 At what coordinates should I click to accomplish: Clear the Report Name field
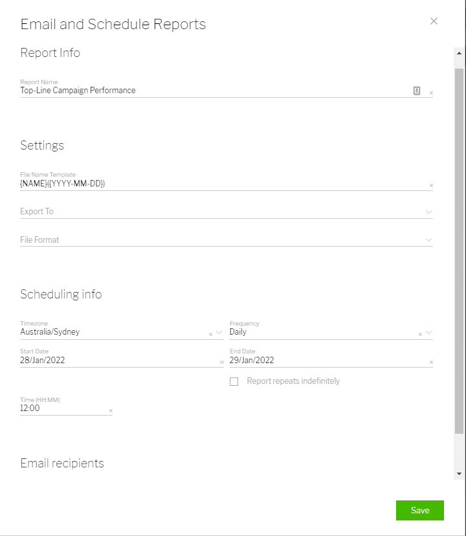pyautogui.click(x=431, y=93)
